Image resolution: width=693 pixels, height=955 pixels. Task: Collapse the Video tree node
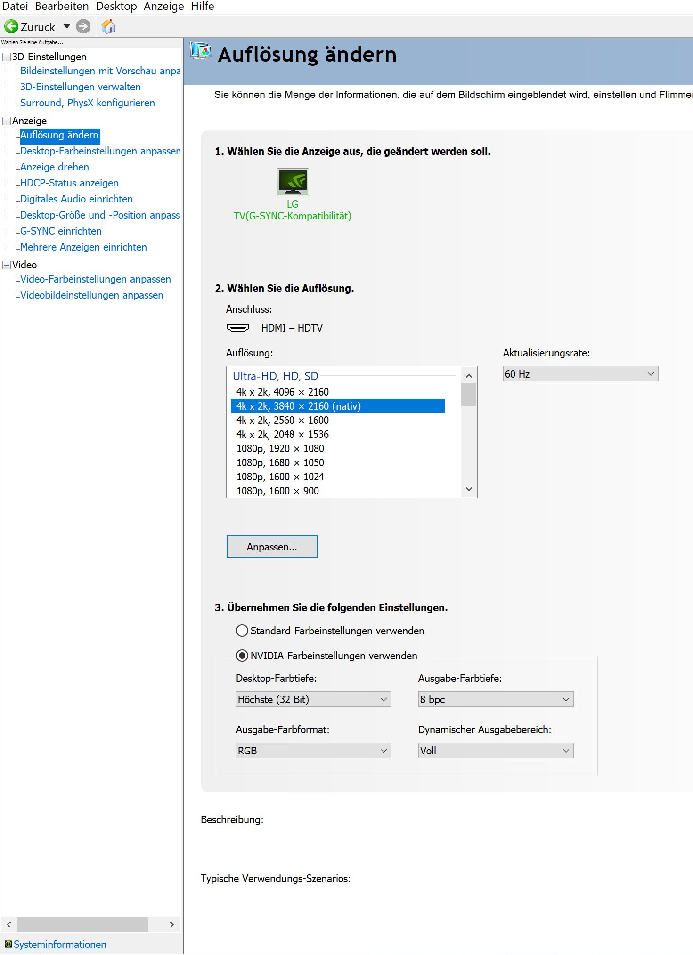point(7,265)
